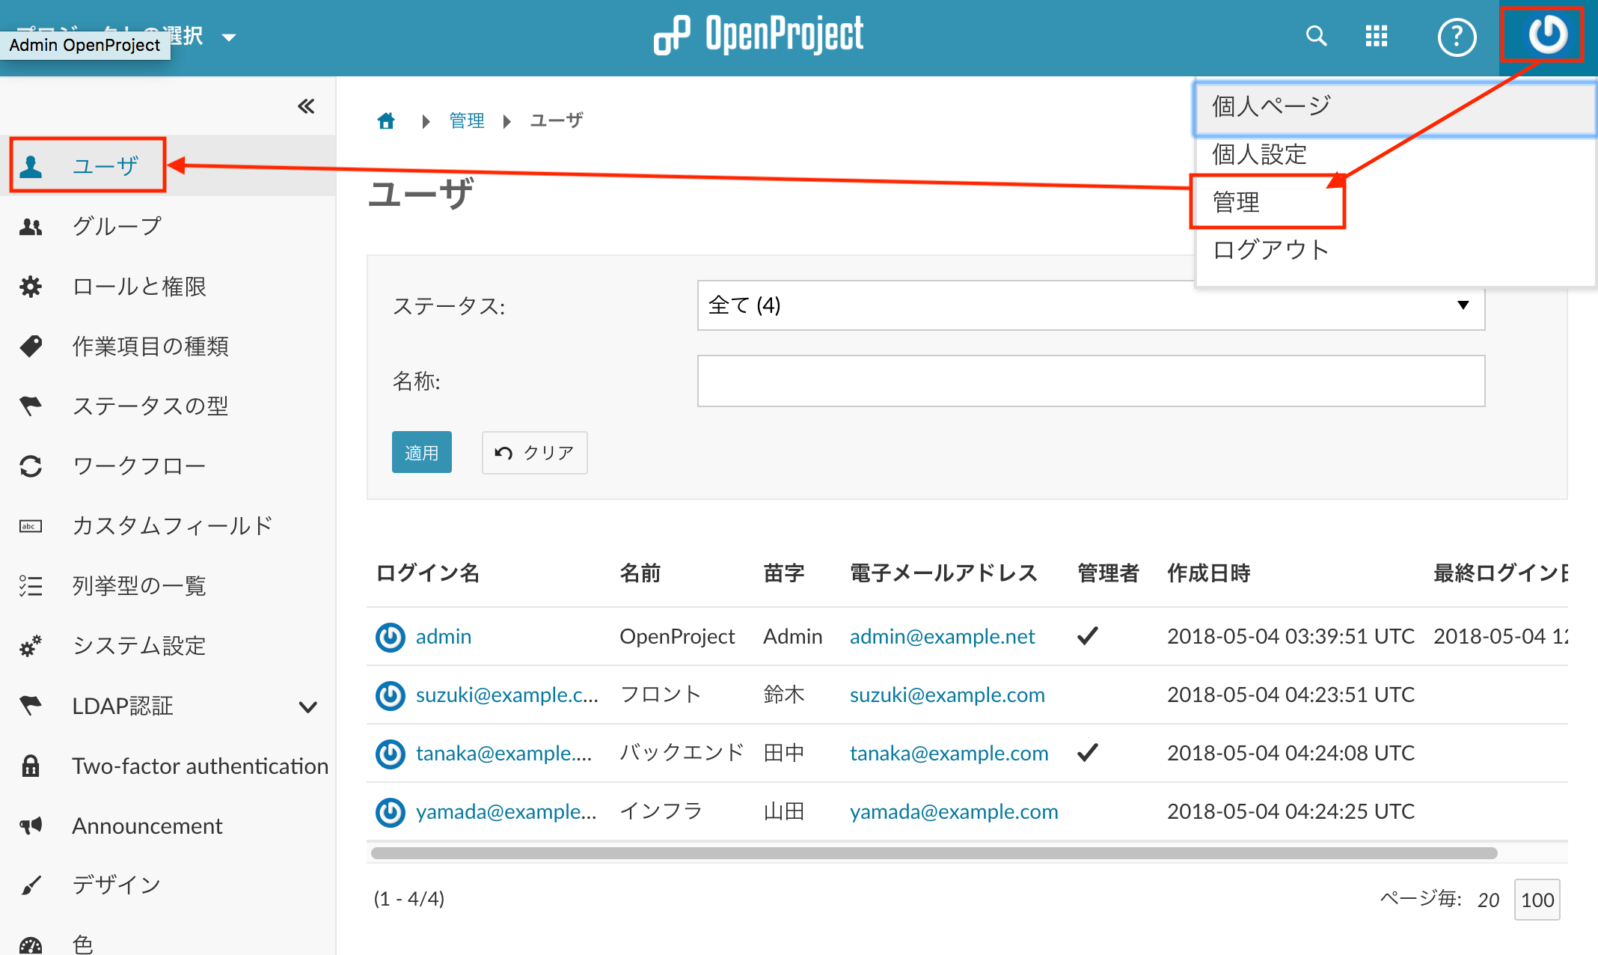This screenshot has height=955, width=1598.
Task: Sort by ログイン名 column header
Action: (428, 573)
